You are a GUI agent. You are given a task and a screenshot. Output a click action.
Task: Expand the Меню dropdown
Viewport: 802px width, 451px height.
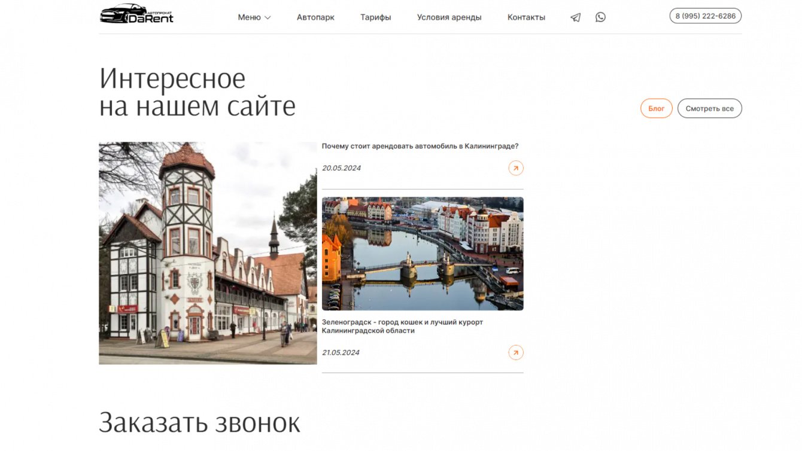pyautogui.click(x=254, y=17)
